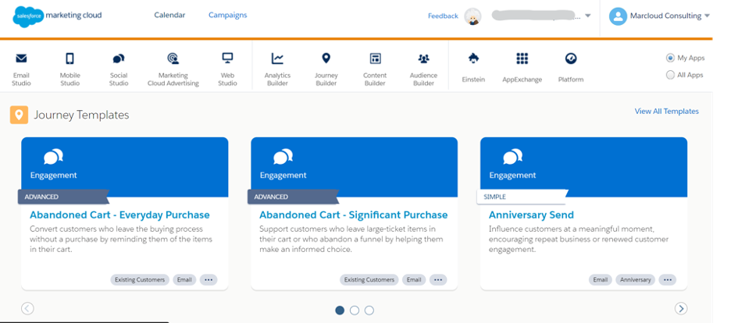The image size is (731, 323).
Task: Click Engagement icon on Significant Purchase card
Action: [283, 157]
